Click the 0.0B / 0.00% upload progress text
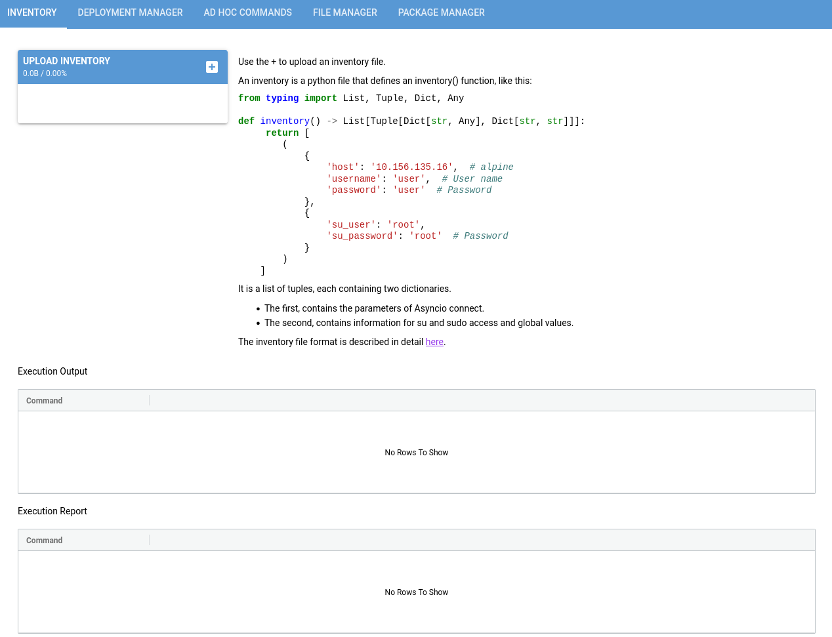The height and width of the screenshot is (637, 832). click(x=45, y=73)
